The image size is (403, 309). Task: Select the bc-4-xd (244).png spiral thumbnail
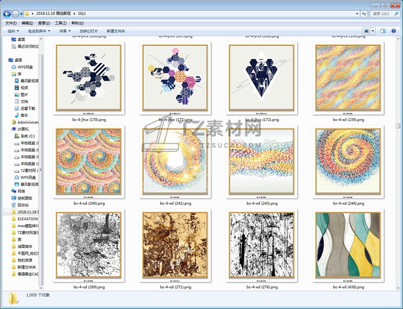point(348,161)
